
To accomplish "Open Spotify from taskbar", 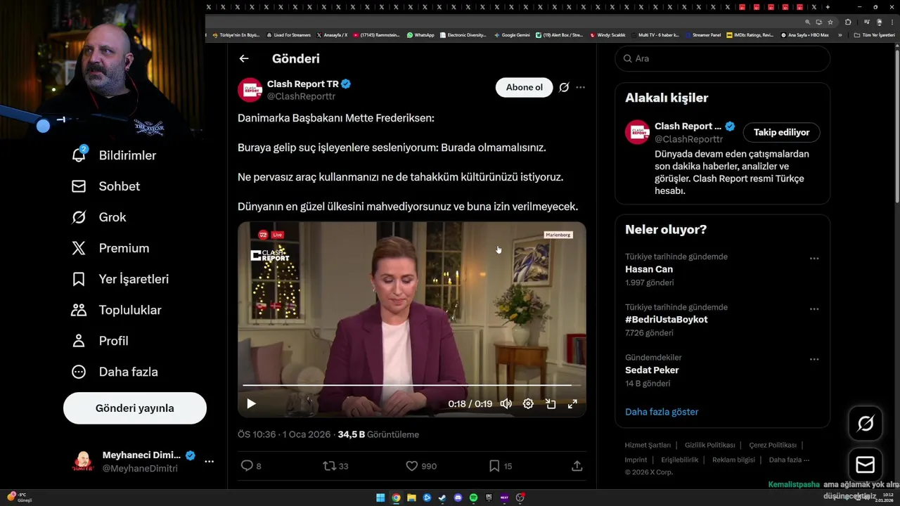I will 473,498.
